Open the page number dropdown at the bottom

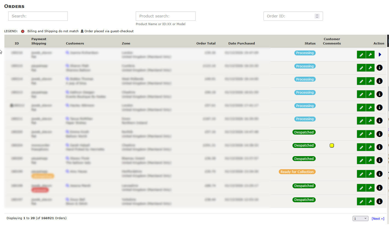[360, 218]
